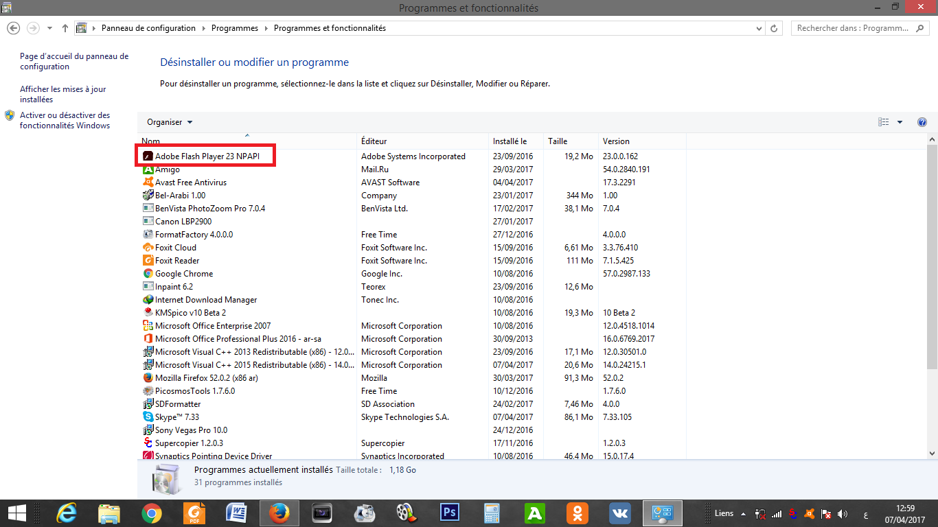938x527 pixels.
Task: Open the view options dropdown arrow
Action: click(x=900, y=122)
